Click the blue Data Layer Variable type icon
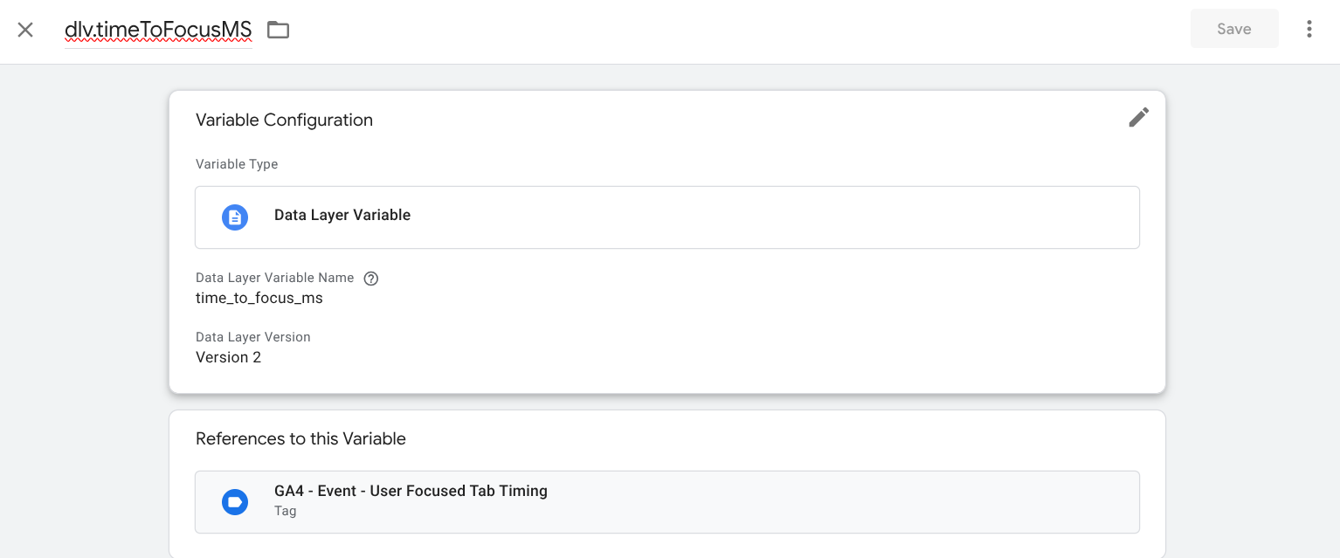Viewport: 1340px width, 558px height. (235, 217)
